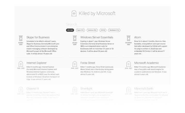
Task: Click the Killed by Microsoft page title
Action: pos(97,14)
